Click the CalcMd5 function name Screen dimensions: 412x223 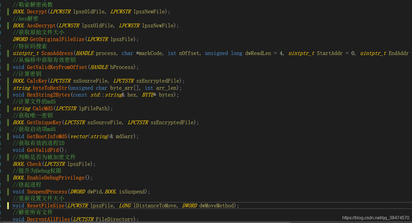tap(43, 109)
